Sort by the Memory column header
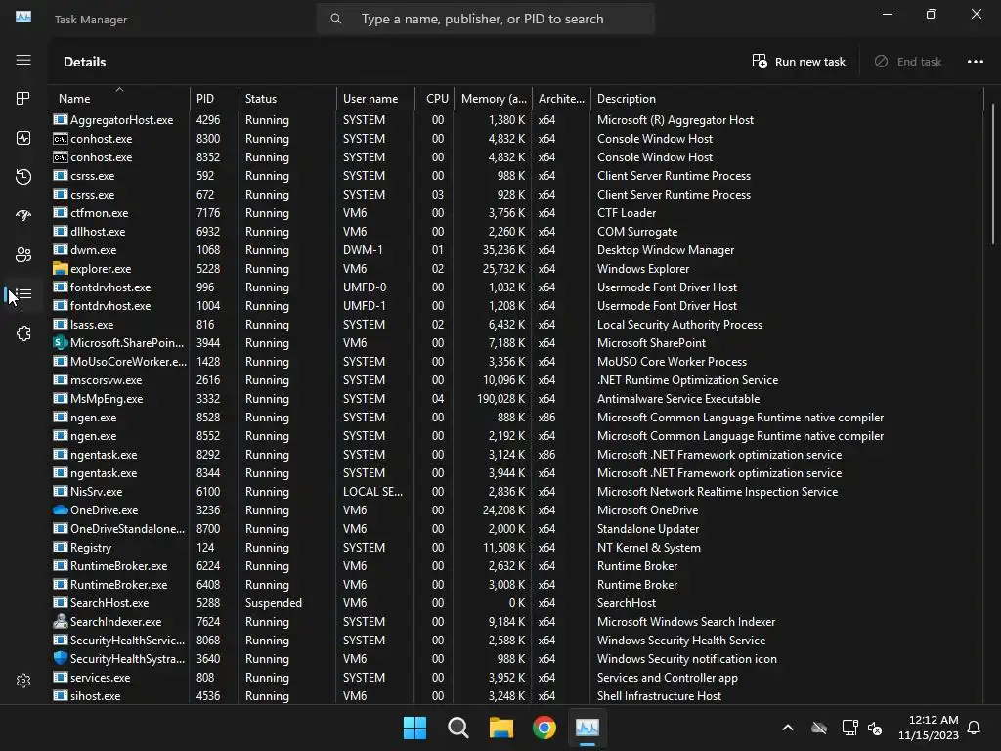 pyautogui.click(x=493, y=99)
